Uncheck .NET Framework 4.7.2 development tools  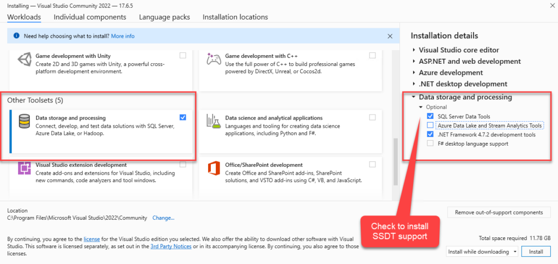(x=430, y=135)
